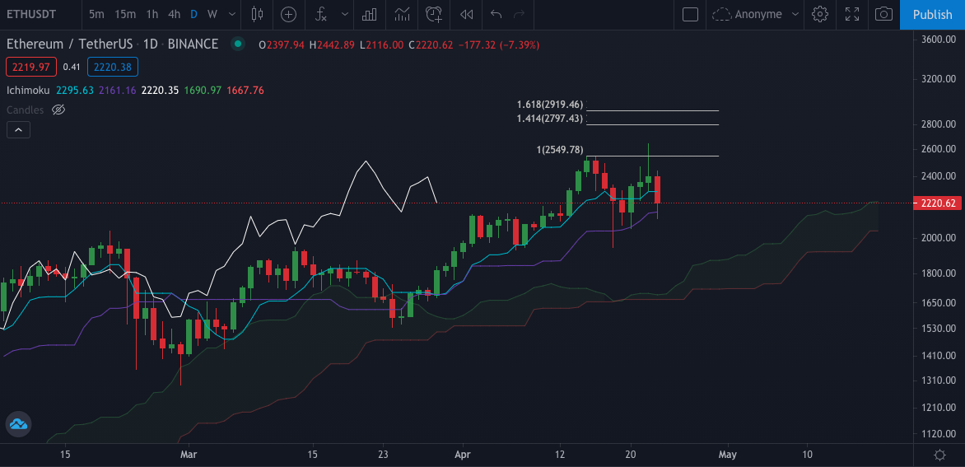Click the 1.618(2919.46) Fibonacci level label
965x467 pixels.
[549, 105]
